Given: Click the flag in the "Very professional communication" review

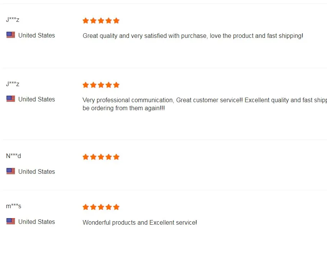Looking at the screenshot, I should click(11, 99).
